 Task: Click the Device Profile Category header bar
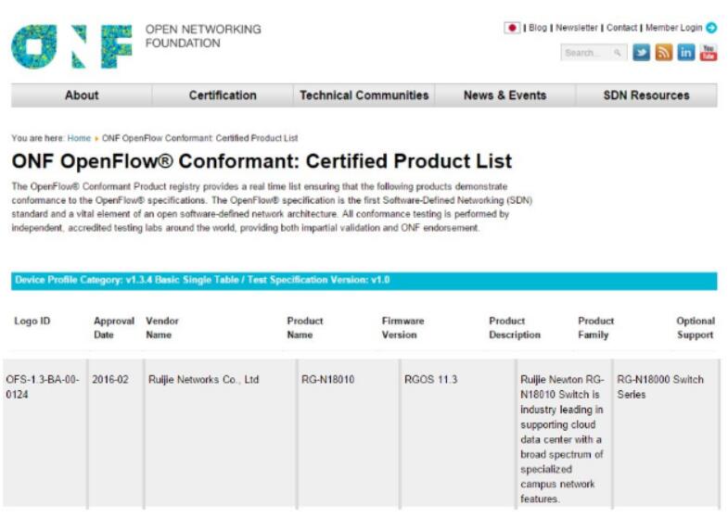(x=364, y=281)
